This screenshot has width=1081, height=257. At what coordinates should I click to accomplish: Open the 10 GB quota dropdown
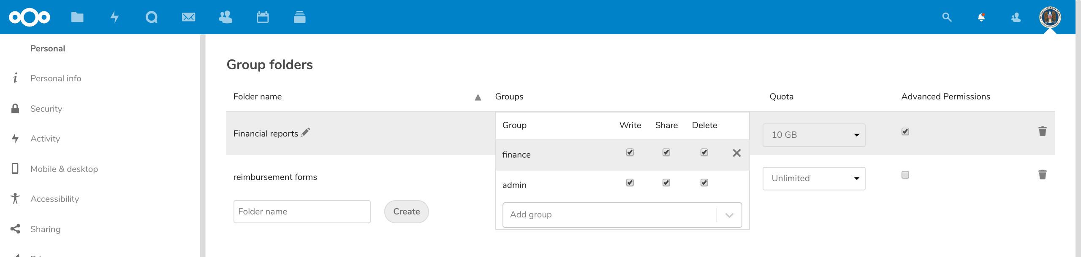pos(814,135)
